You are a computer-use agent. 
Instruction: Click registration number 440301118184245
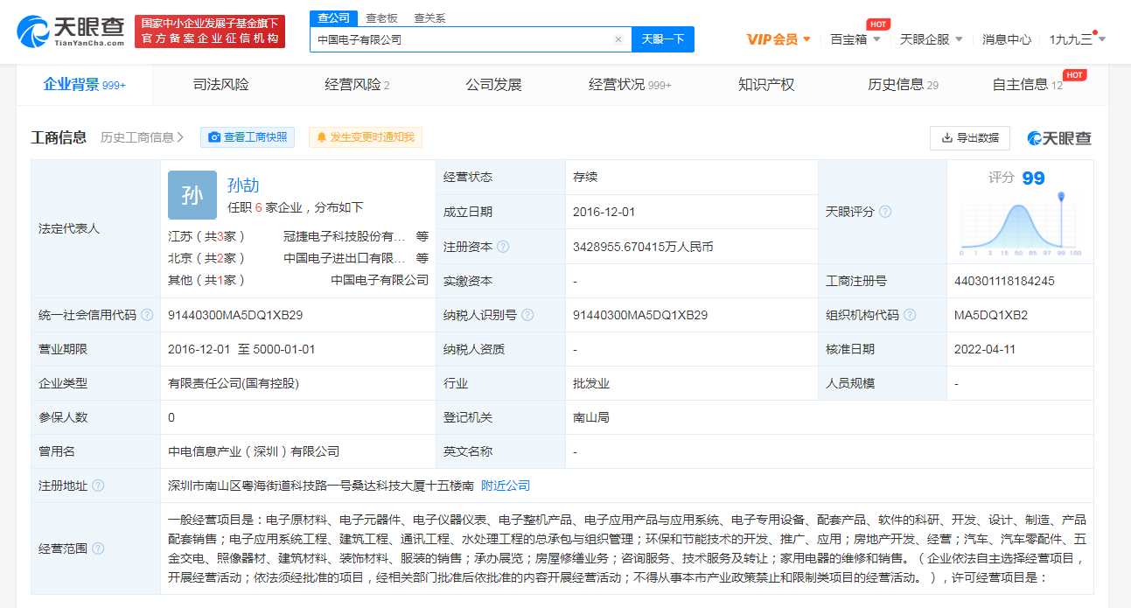pos(1004,281)
